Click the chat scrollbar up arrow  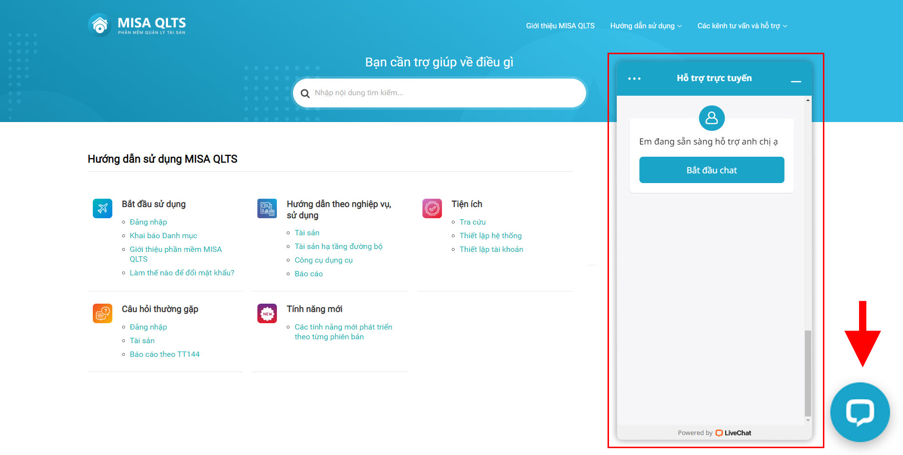[x=808, y=100]
